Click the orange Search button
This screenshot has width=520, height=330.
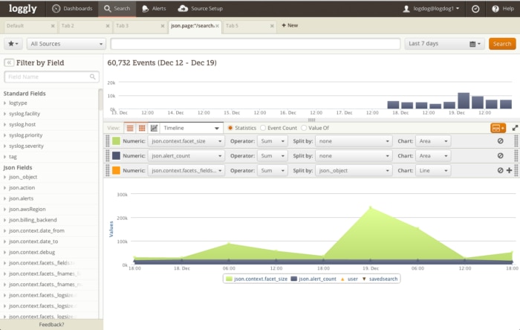[x=501, y=44]
